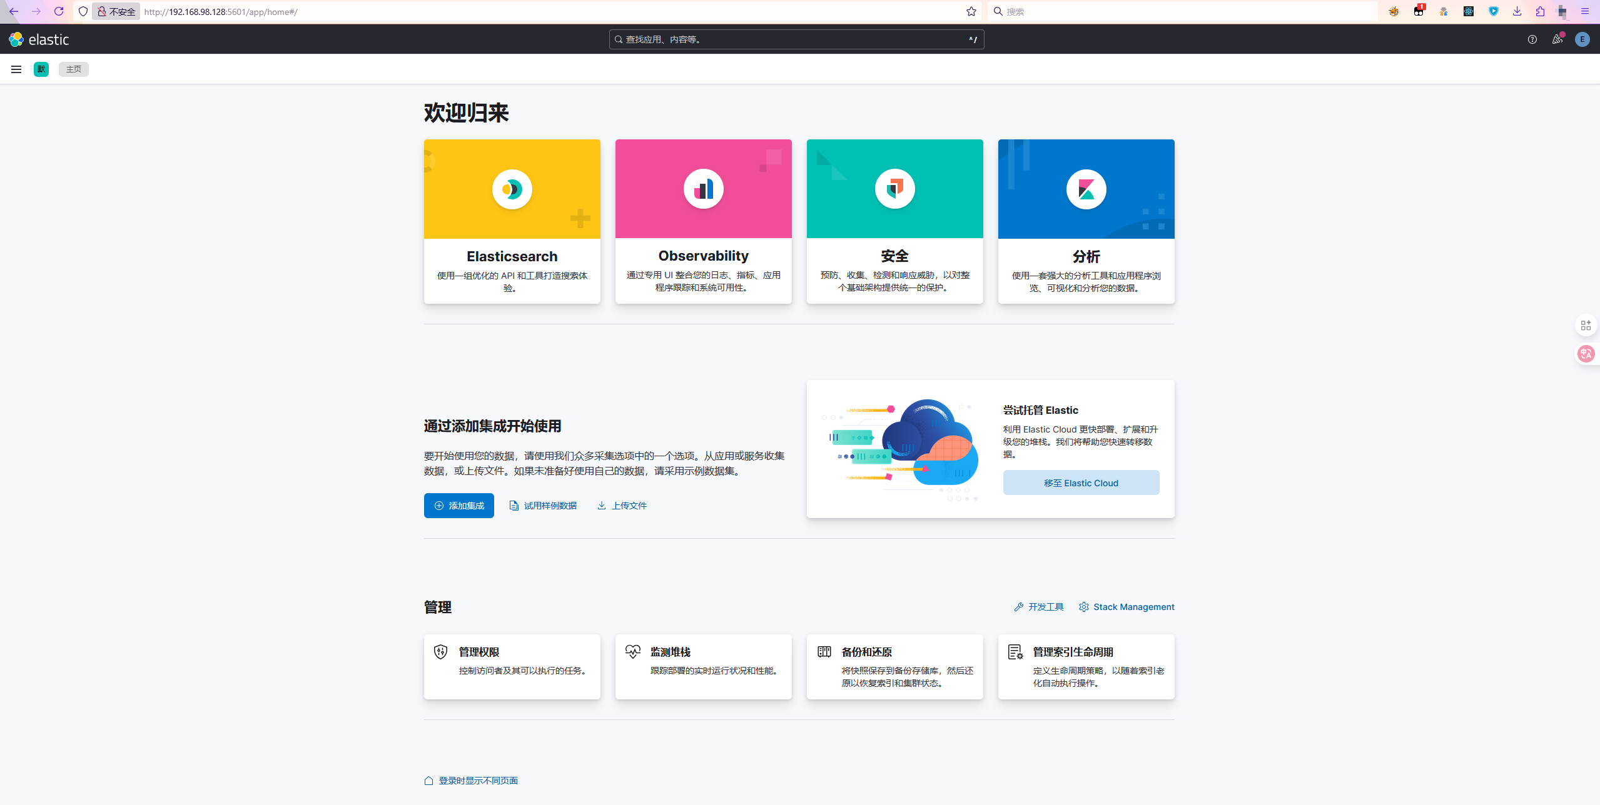Open Stack Management link
The height and width of the screenshot is (805, 1600).
(x=1127, y=607)
